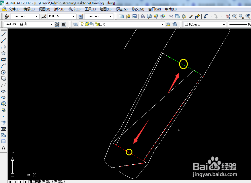
Task: Click the Workspace Settings gear icon
Action: 57,24
